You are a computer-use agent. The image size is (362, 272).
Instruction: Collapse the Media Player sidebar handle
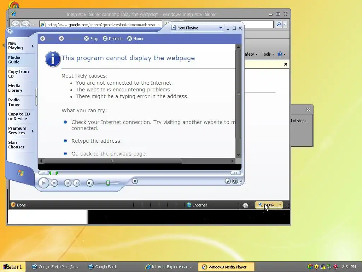coord(36,97)
